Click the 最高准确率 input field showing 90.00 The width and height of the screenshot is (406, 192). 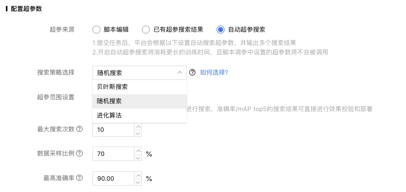click(114, 179)
